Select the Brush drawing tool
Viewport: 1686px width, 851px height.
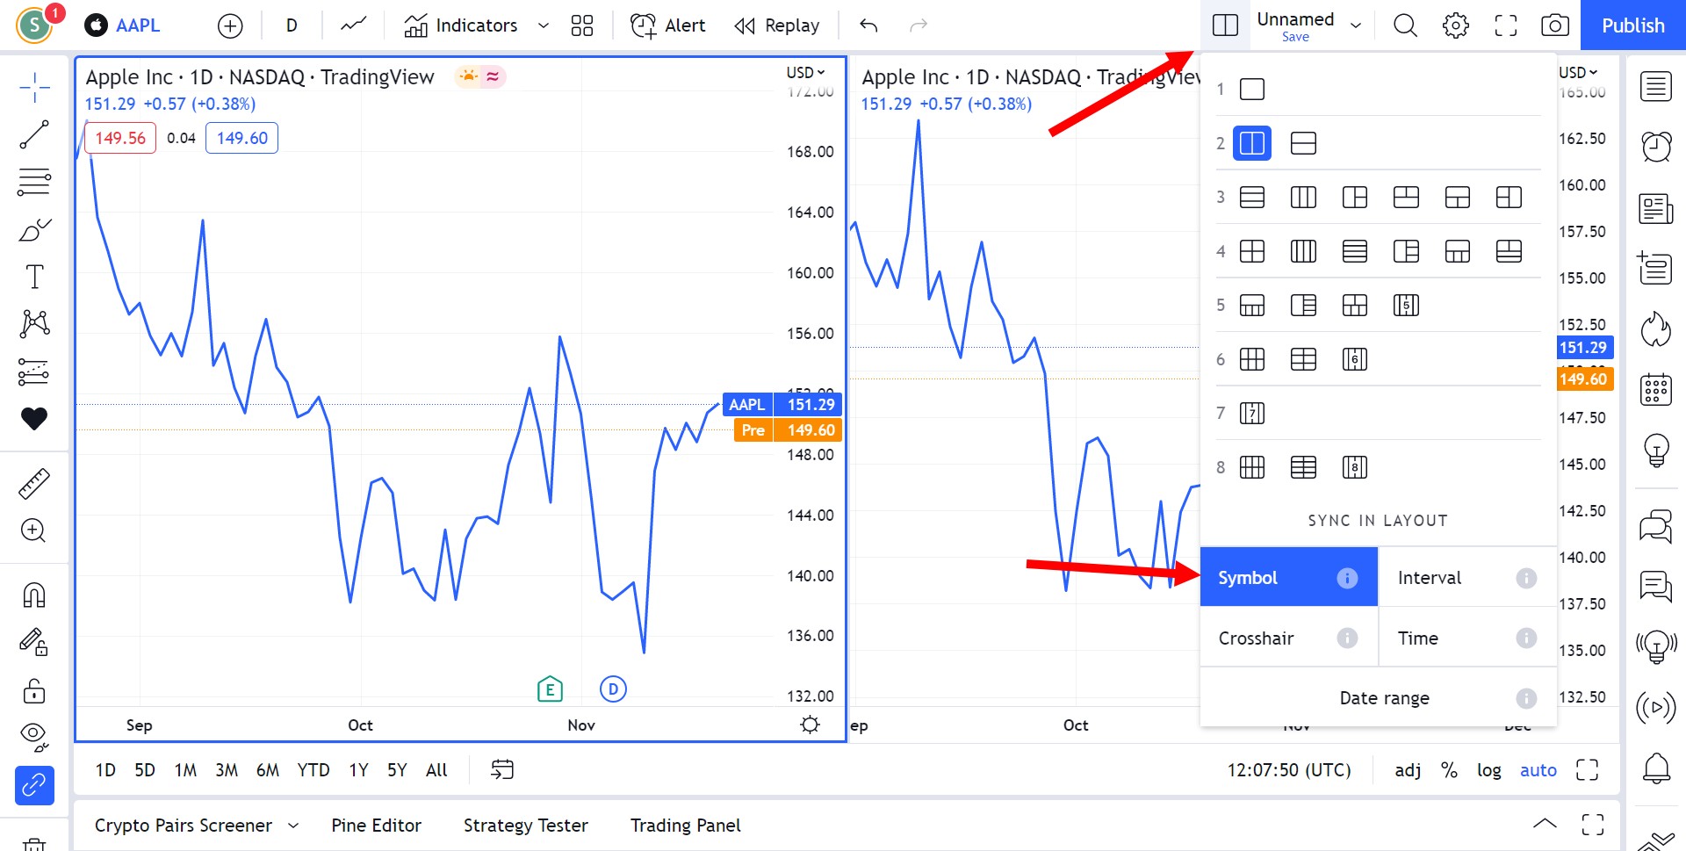[35, 230]
